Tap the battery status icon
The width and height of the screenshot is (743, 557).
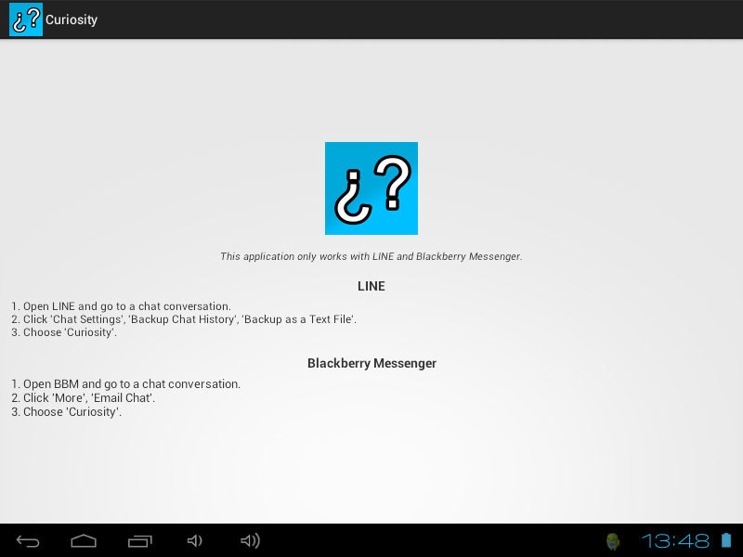pos(726,540)
